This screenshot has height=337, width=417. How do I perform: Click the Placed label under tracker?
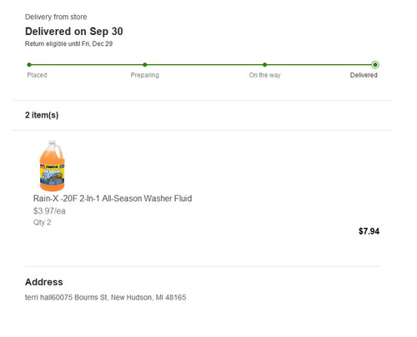click(x=37, y=75)
